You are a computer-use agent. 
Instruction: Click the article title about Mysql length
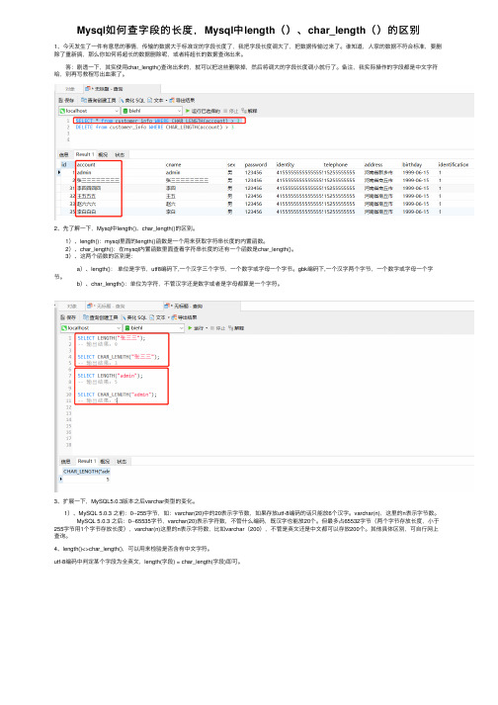248,30
